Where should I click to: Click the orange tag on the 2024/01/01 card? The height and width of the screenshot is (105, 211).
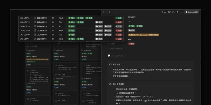(x=37, y=59)
